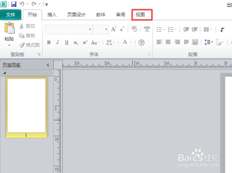Switch to the 开始 tab
Image resolution: width=232 pixels, height=173 pixels.
click(32, 15)
